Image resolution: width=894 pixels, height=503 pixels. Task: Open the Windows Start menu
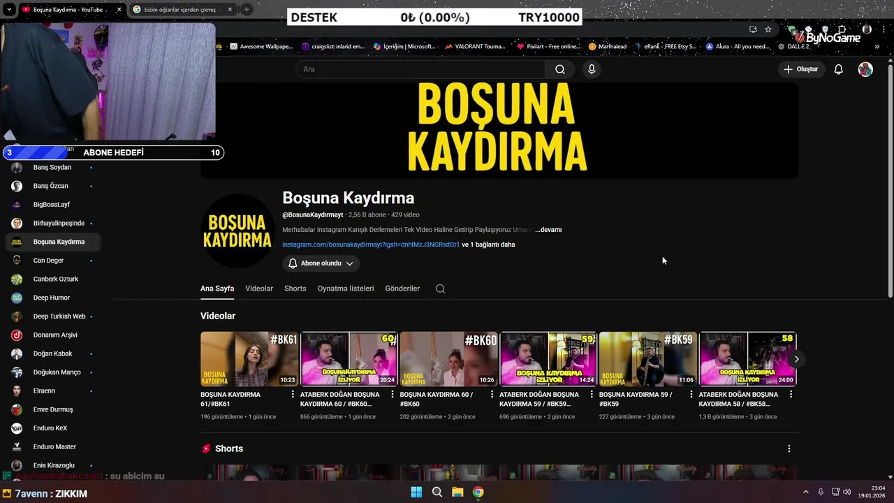(416, 492)
